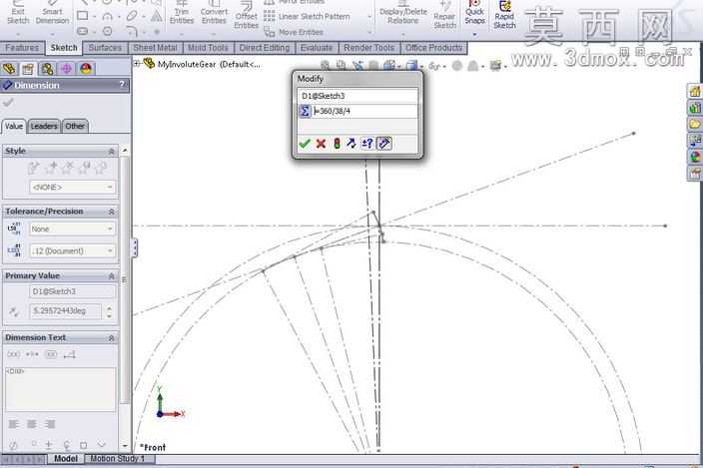Open the Render Tools ribbon tab

pyautogui.click(x=369, y=48)
